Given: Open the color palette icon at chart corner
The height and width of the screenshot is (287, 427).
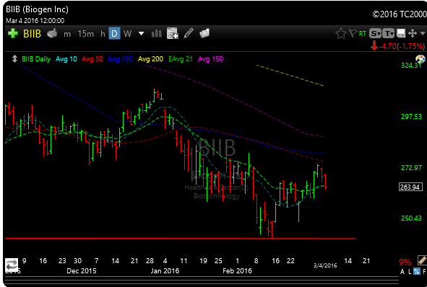Looking at the screenshot, I should (420, 59).
